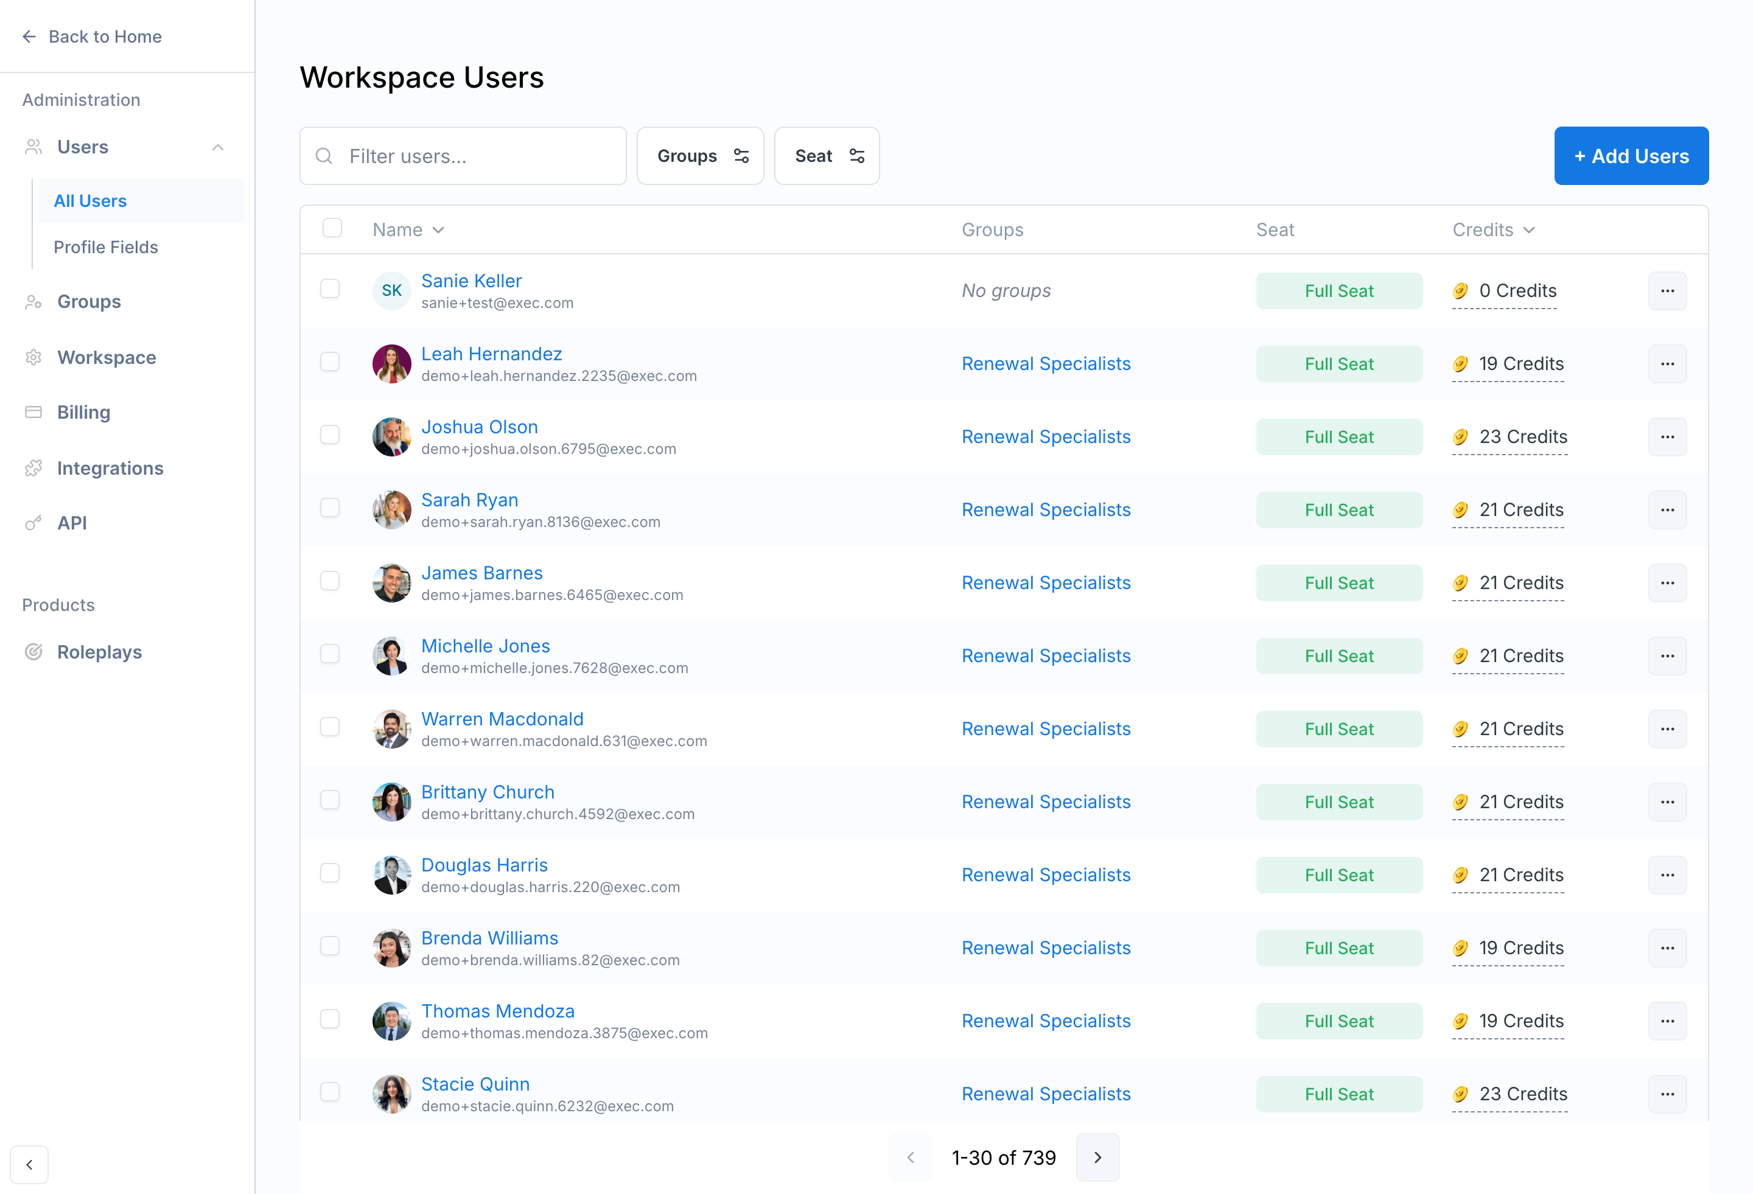Screen dimensions: 1753x1194
Task: Check the checkbox on Leah Hernandez's row
Action: tap(330, 362)
